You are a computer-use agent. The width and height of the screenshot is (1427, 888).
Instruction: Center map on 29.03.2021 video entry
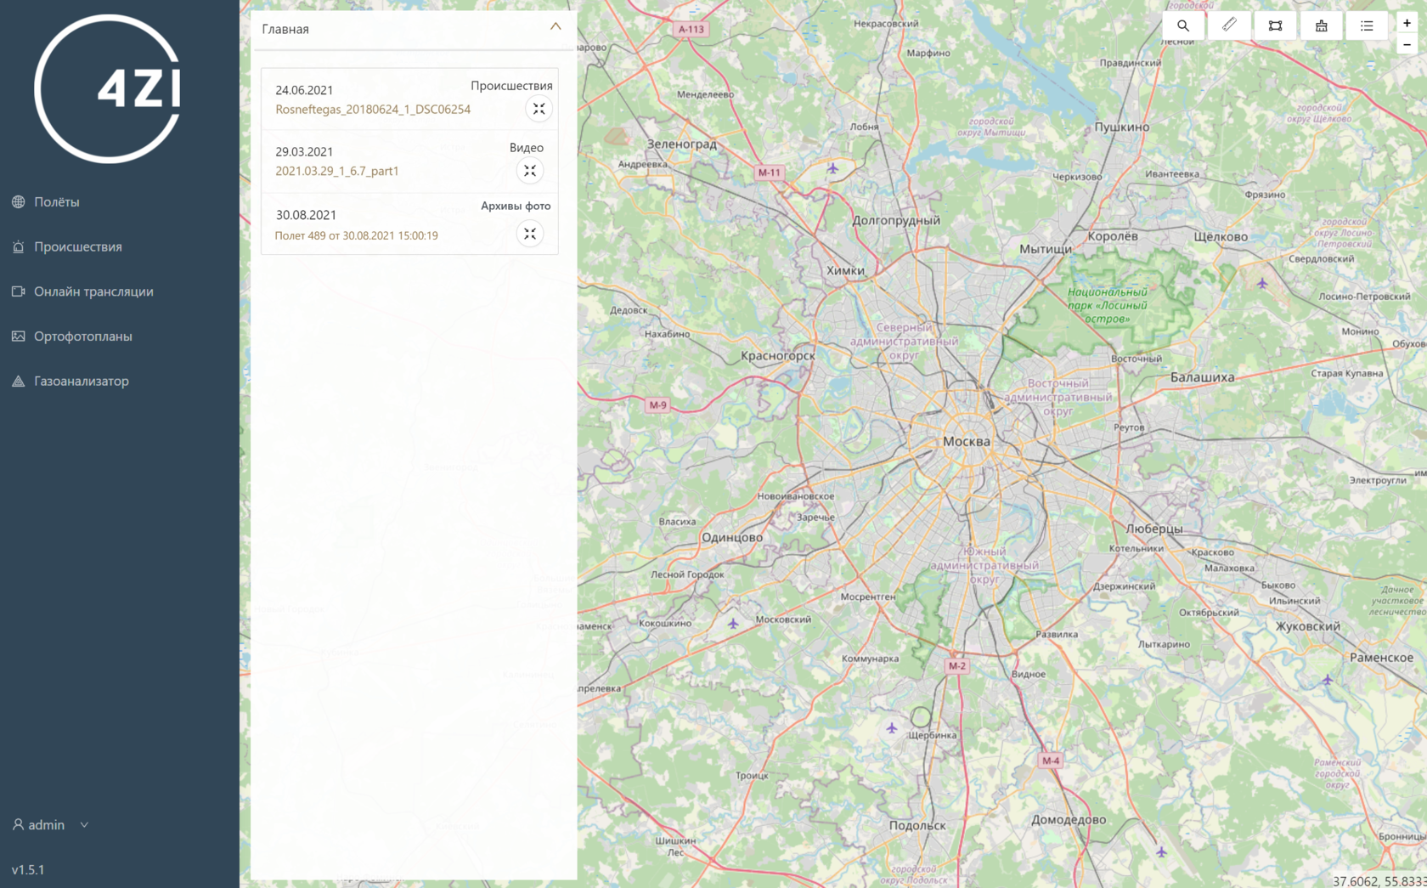(x=530, y=171)
